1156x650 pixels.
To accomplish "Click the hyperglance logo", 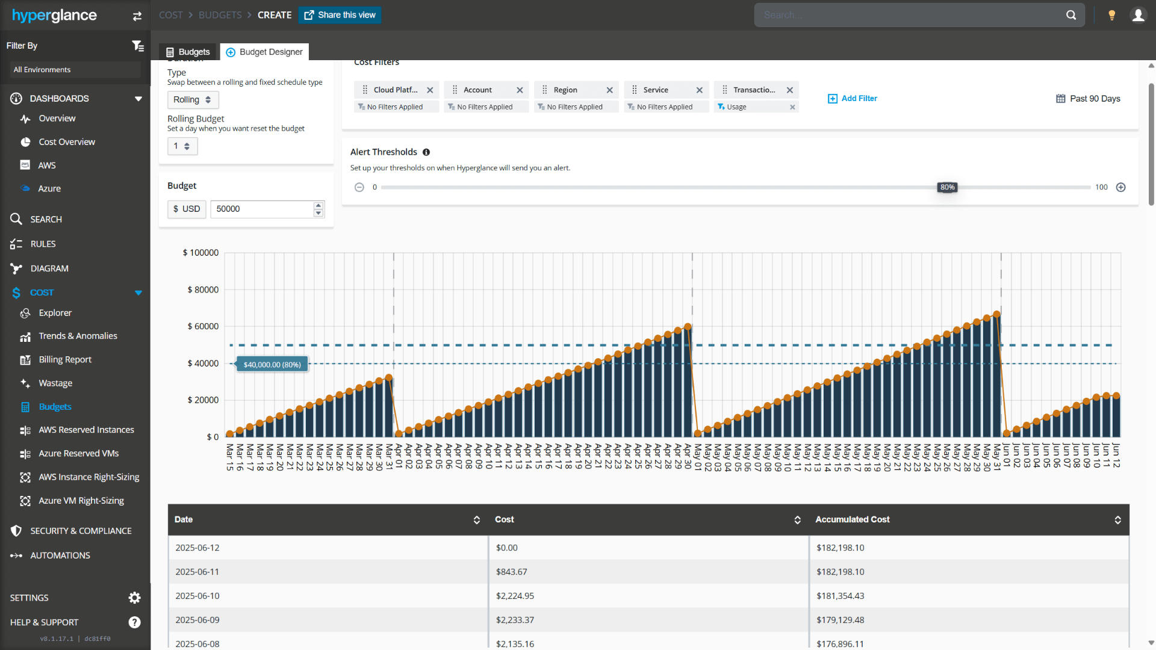I will [x=54, y=16].
